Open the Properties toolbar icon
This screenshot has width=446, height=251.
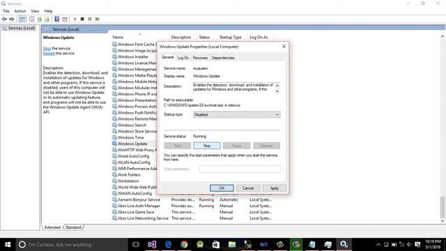pos(32,19)
